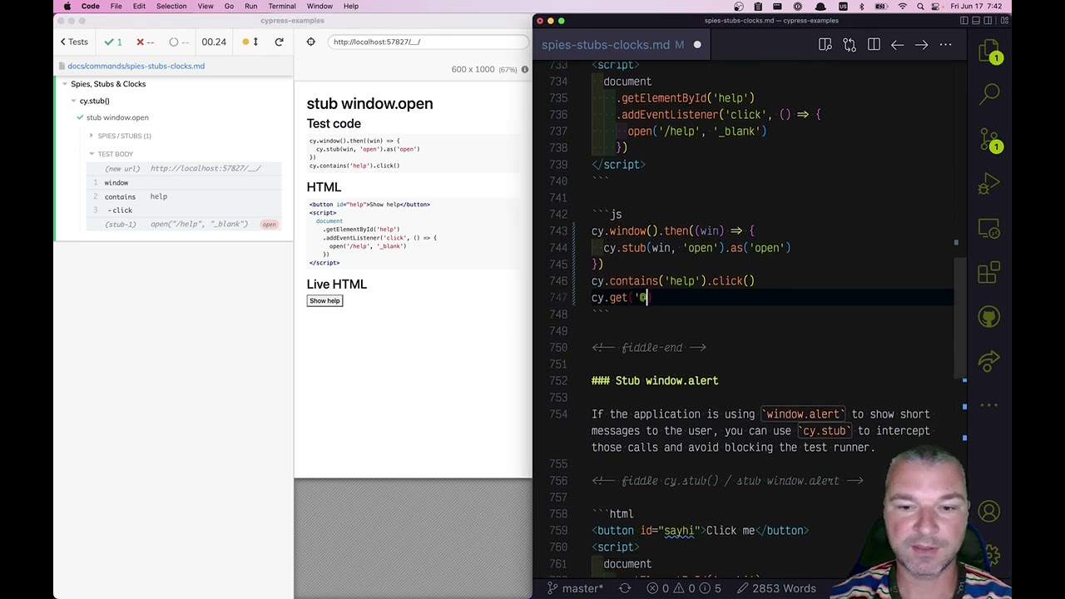Close the unsaved editor tab dot

coord(697,45)
